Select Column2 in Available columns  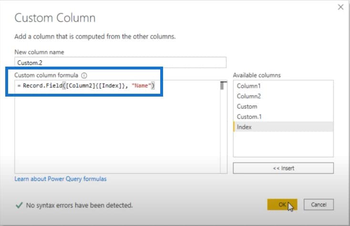click(283, 96)
